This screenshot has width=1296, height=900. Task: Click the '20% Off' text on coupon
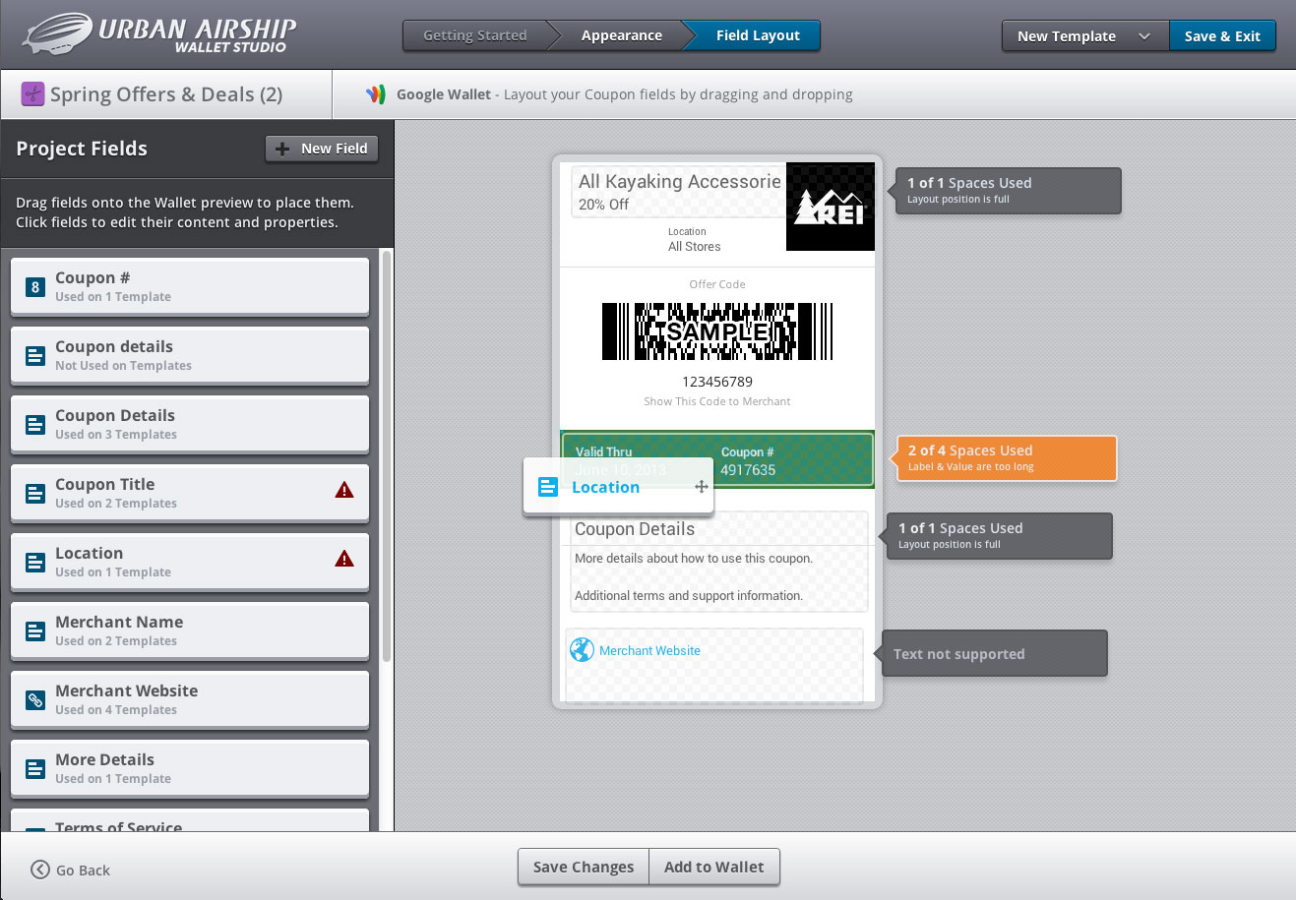coord(603,205)
